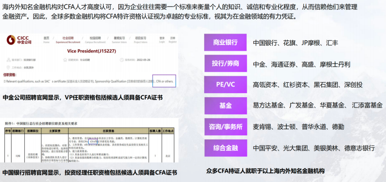Screen dimensions: 386x182
Task: Click the 注册 Register link
Action: coord(173,40)
